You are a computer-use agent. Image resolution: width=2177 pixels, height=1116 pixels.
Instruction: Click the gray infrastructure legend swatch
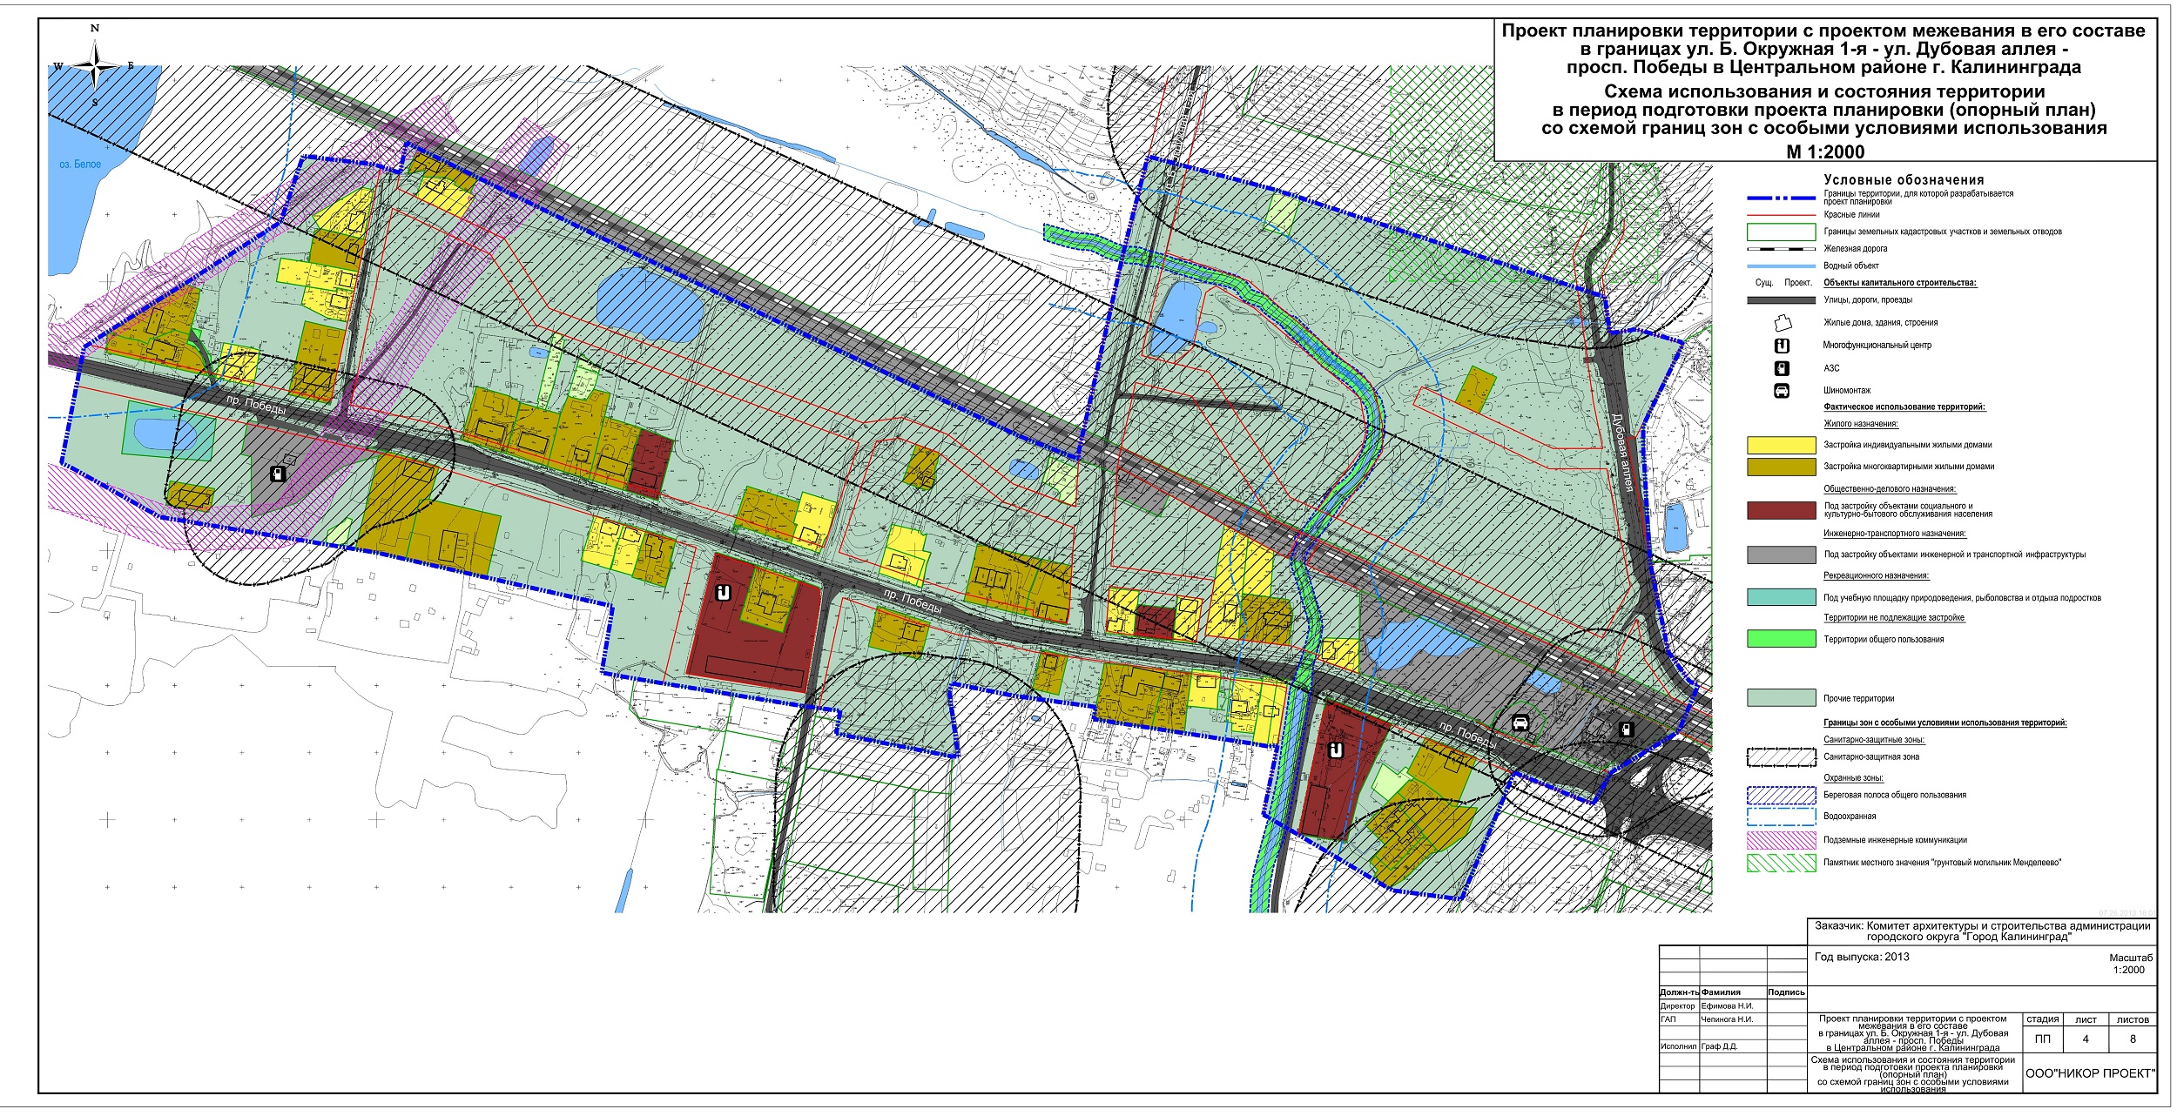[1781, 555]
